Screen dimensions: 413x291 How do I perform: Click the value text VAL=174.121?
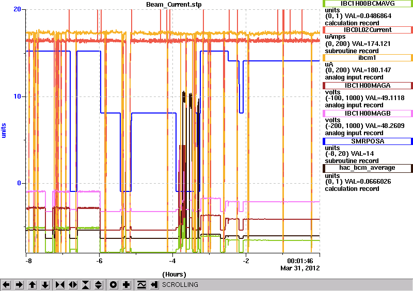(x=372, y=44)
